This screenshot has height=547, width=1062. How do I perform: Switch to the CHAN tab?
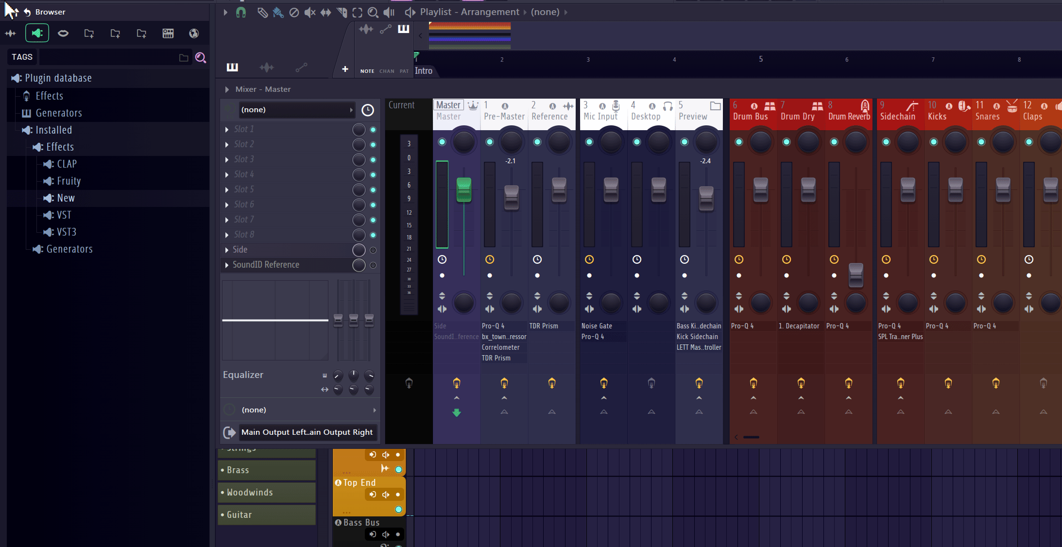387,71
